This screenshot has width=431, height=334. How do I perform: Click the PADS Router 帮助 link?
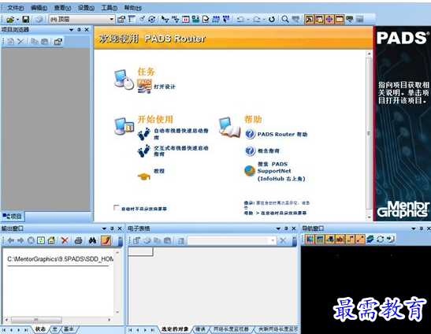click(x=282, y=135)
